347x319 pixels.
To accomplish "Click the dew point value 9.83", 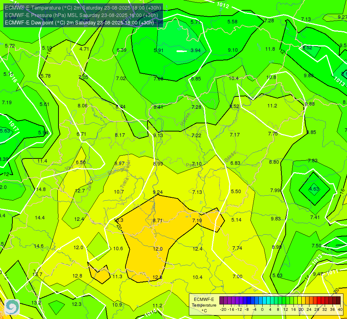I will 276,219.
